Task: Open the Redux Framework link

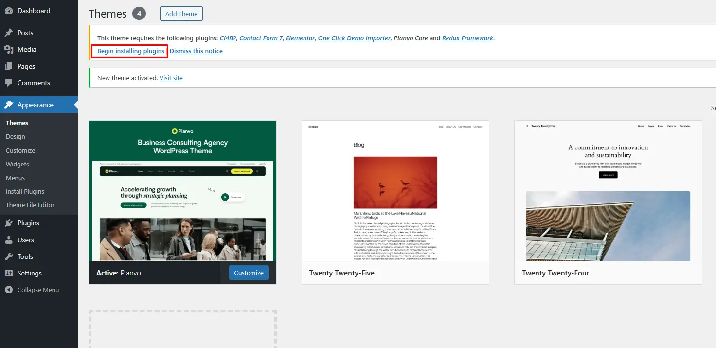Action: click(x=467, y=38)
